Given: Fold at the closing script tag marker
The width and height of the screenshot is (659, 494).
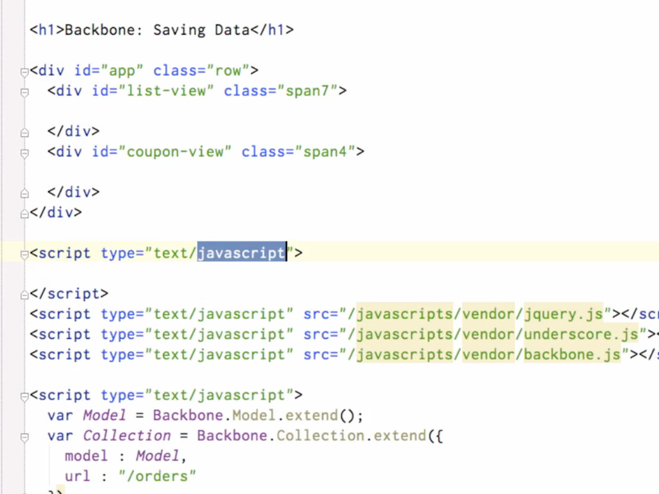Looking at the screenshot, I should click(x=24, y=295).
